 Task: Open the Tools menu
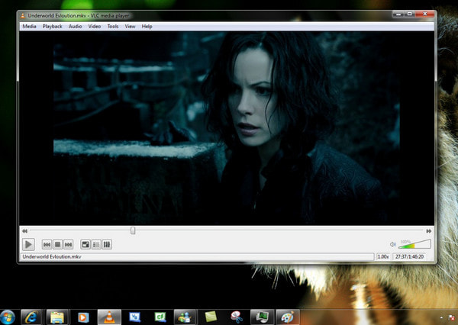(x=113, y=26)
